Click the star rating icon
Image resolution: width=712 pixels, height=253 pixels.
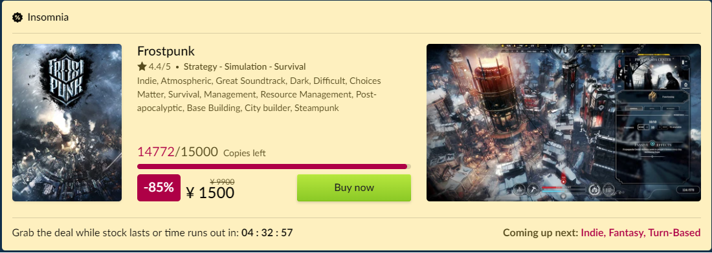point(142,67)
